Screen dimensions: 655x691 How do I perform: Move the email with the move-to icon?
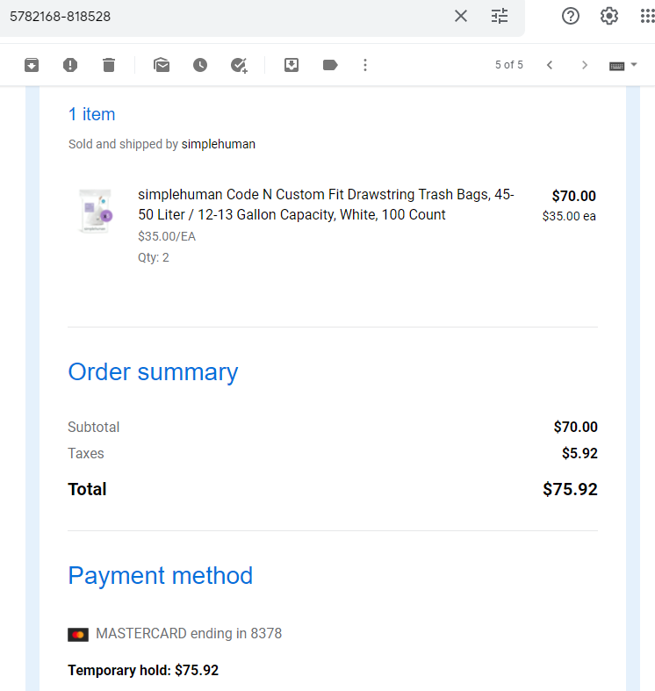292,65
